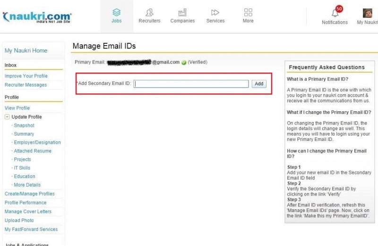Image resolution: width=378 pixels, height=246 pixels.
Task: Open Notifications bell icon
Action: 335,13
